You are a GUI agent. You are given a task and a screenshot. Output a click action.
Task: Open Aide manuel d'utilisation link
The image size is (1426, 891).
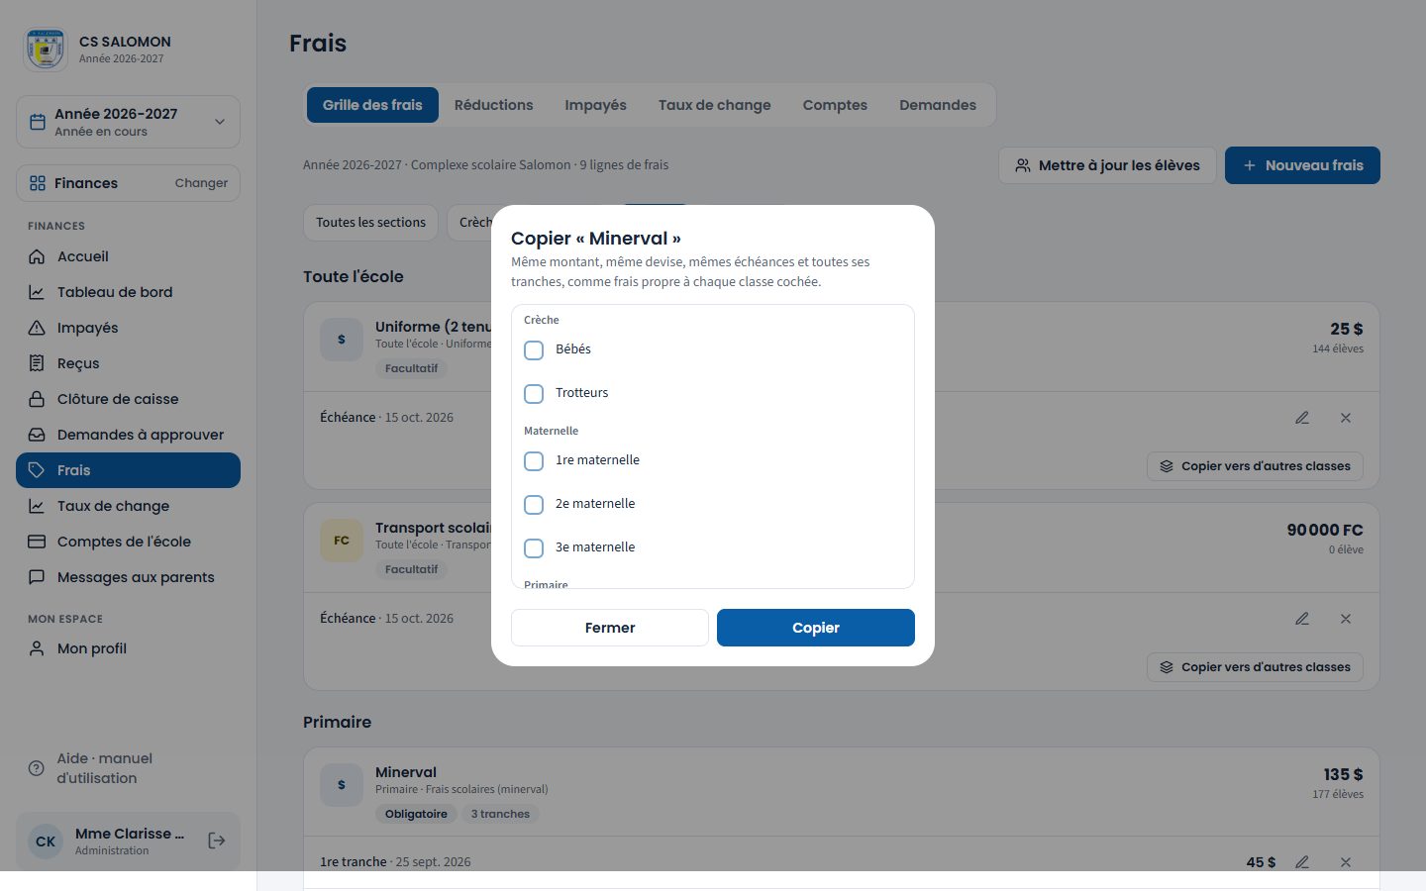[x=128, y=768]
